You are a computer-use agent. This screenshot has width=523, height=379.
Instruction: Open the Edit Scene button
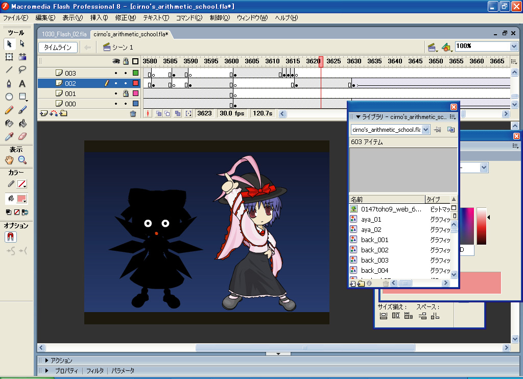point(432,48)
